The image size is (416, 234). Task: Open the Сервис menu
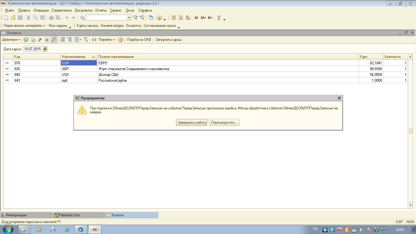coord(116,10)
